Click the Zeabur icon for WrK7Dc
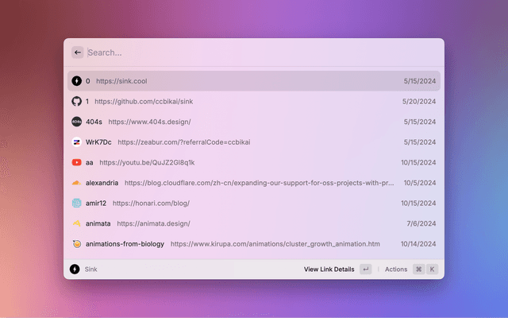 coord(76,142)
